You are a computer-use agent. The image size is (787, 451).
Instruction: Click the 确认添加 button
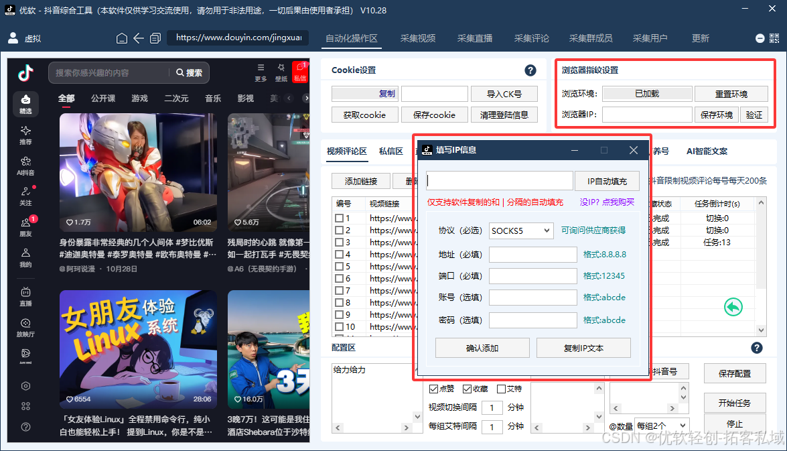click(x=482, y=348)
